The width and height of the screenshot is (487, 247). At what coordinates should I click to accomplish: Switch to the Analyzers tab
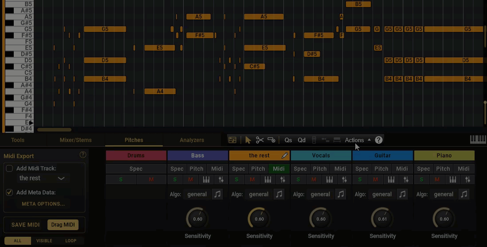click(192, 140)
